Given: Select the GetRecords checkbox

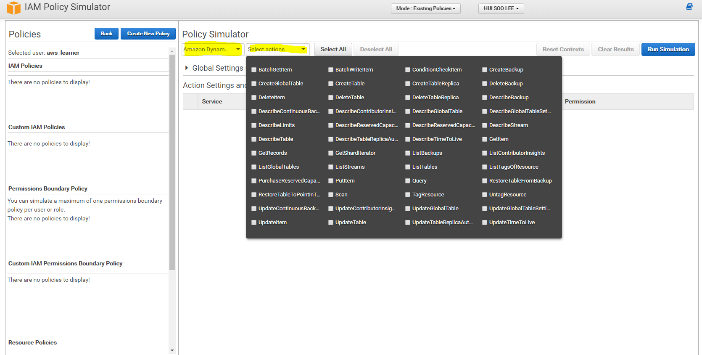Looking at the screenshot, I should click(x=254, y=153).
